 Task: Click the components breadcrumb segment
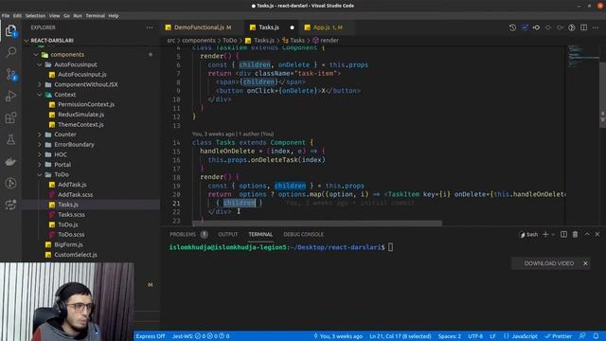(199, 40)
